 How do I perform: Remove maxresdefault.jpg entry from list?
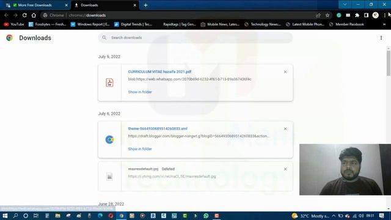(285, 169)
